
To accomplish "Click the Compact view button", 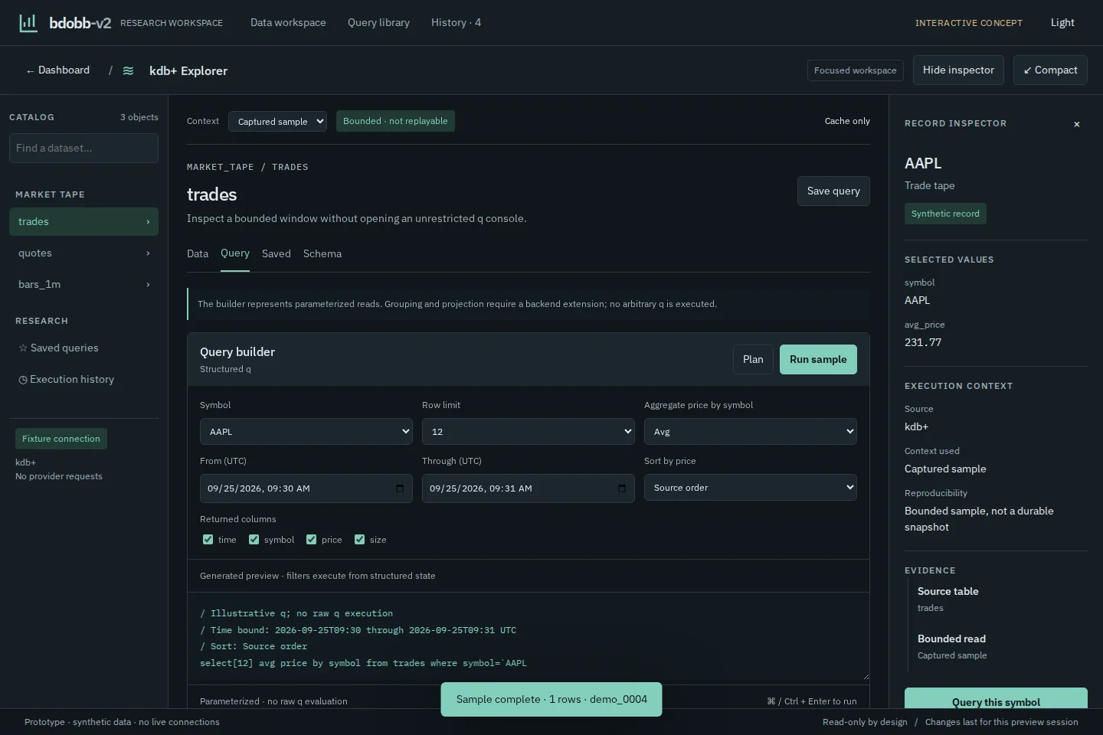I will [1050, 70].
